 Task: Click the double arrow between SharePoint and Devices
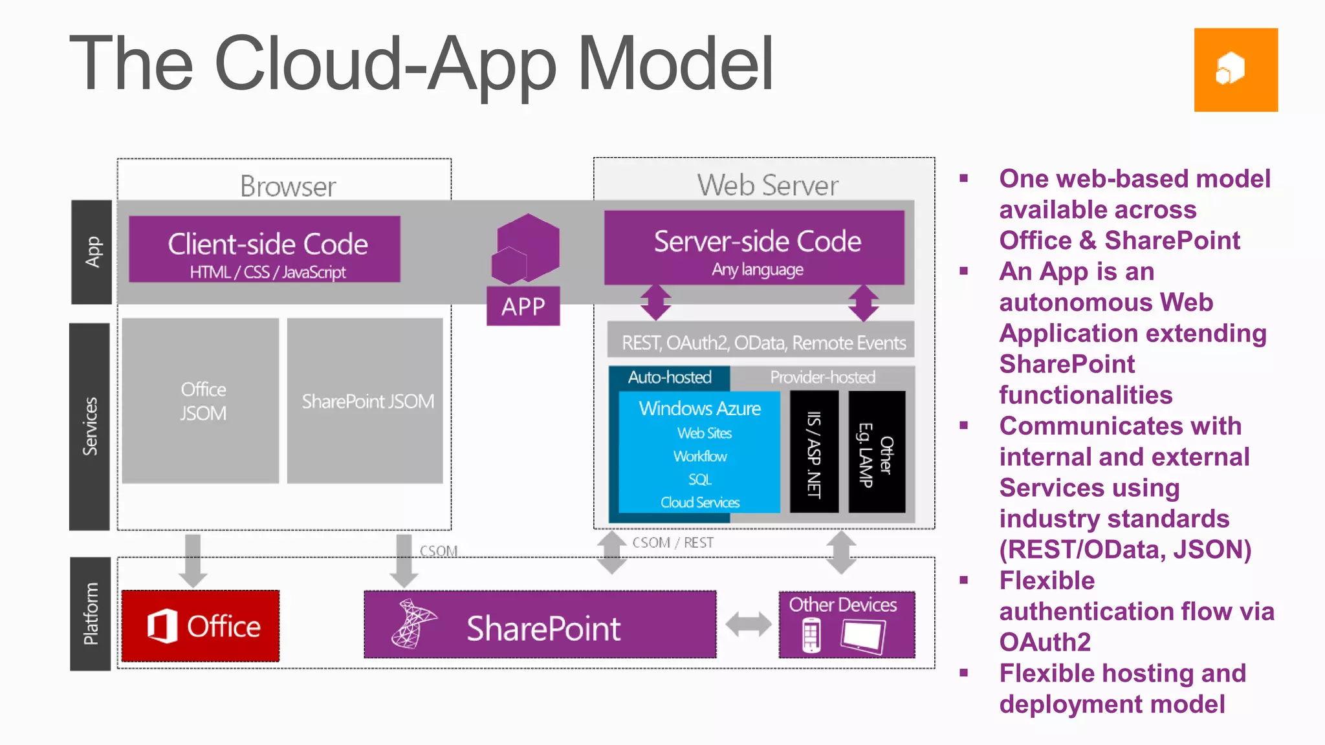tap(748, 625)
